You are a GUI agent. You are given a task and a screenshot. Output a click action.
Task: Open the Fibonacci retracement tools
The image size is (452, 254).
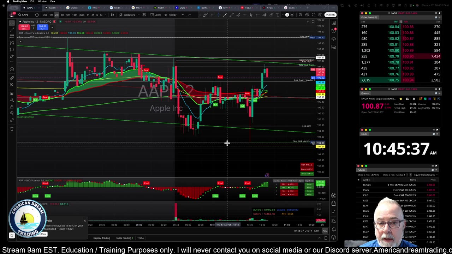tap(12, 36)
